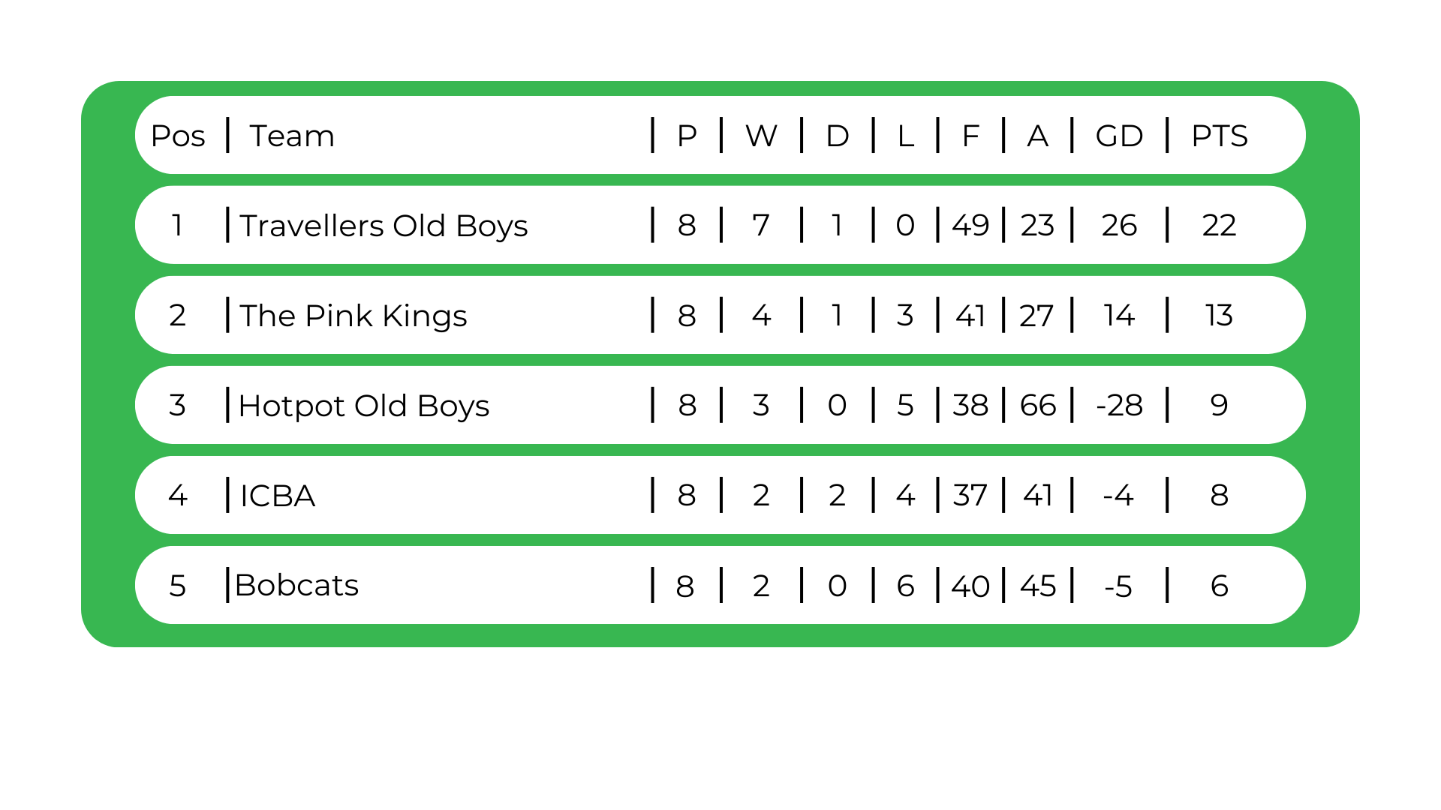The image size is (1441, 810).
Task: Click the ICBA team name
Action: [x=278, y=496]
